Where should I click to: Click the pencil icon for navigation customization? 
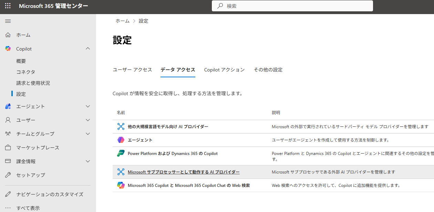pyautogui.click(x=8, y=194)
